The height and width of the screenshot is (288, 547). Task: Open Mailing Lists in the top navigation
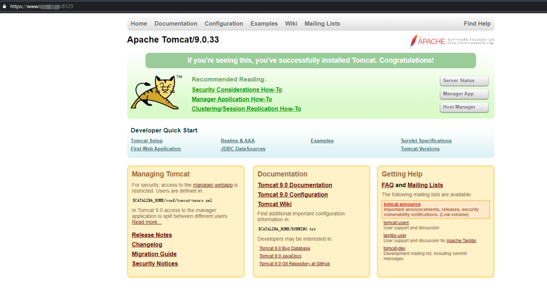[x=322, y=24]
